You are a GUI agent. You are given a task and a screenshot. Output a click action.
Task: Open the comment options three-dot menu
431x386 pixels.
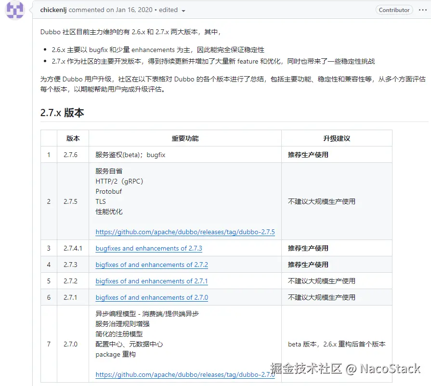tap(422, 10)
